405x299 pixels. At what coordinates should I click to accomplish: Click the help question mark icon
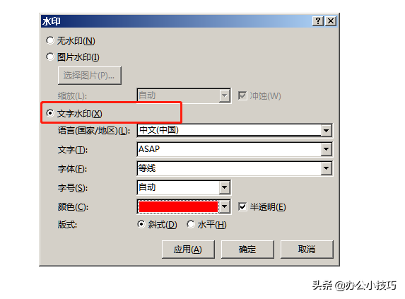(318, 21)
